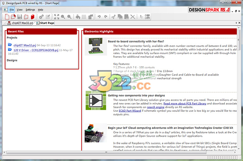The image size is (243, 161).
Task: Click the blue folder icon beside chipKIT Max32.prj
Action: point(10,45)
